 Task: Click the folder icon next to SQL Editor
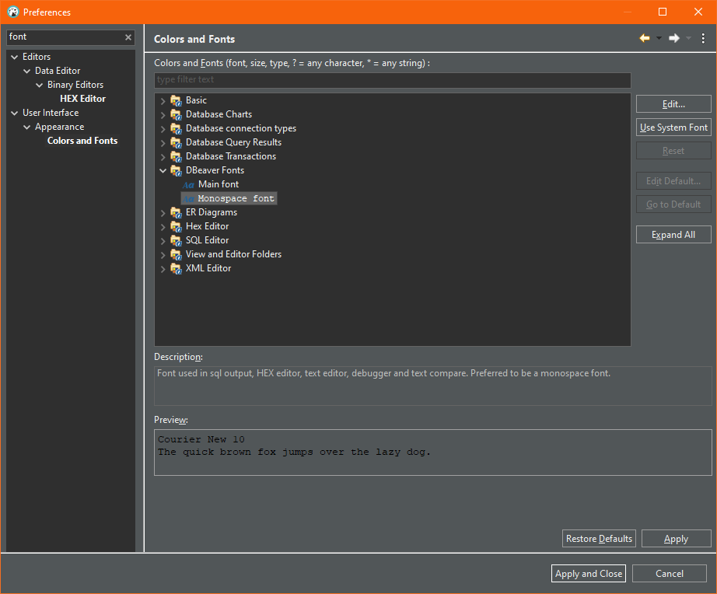(x=176, y=240)
